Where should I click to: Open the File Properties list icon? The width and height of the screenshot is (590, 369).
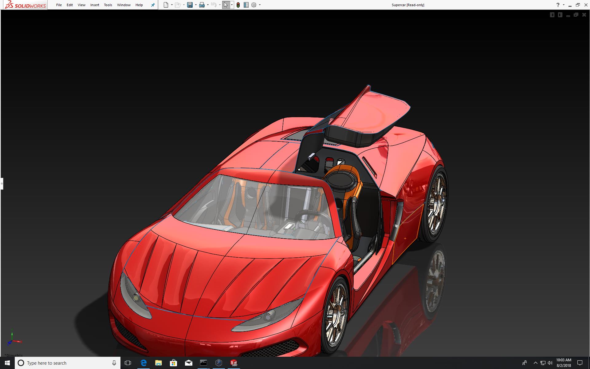pyautogui.click(x=246, y=5)
